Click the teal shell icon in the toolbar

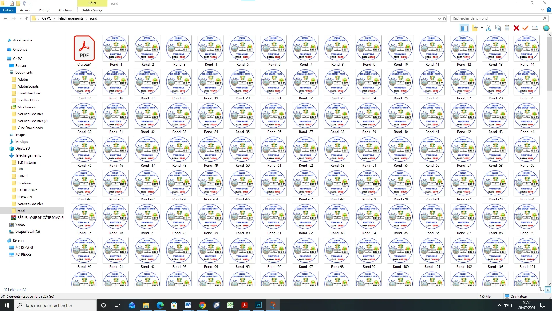pos(546,28)
